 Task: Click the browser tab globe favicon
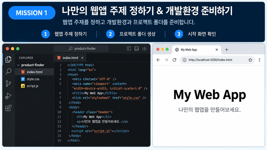[x=177, y=50]
